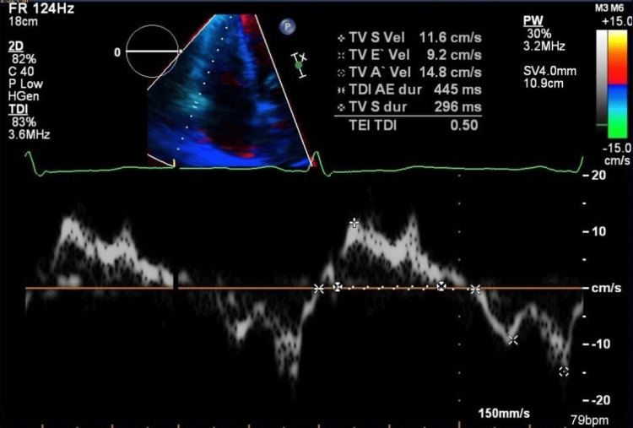Click the PW mode label
This screenshot has width=633, height=428.
click(x=533, y=20)
